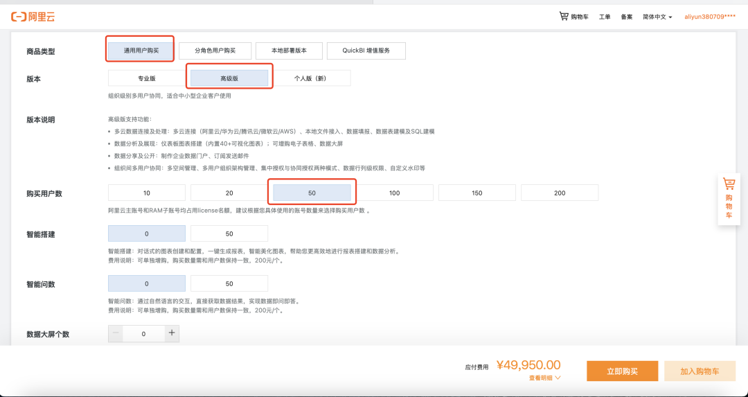Click the 数据大屏个数 quantity field
This screenshot has width=748, height=397.
pos(143,333)
